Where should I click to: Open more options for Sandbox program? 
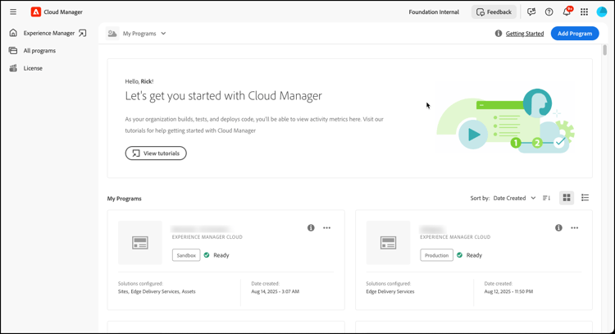(x=327, y=228)
